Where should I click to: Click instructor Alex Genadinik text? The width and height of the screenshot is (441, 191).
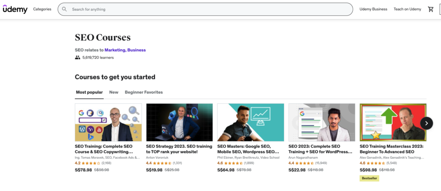click(x=392, y=157)
